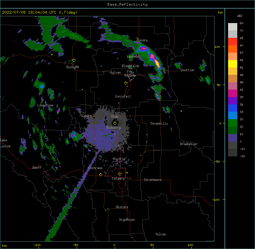This screenshot has width=255, height=249.
Task: Click the radar site diamond between Olds and Didsbury
Action: [x=115, y=123]
